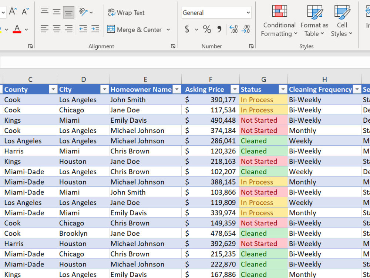Toggle Bottom Align formatting
This screenshot has width=370, height=278.
coord(69,12)
